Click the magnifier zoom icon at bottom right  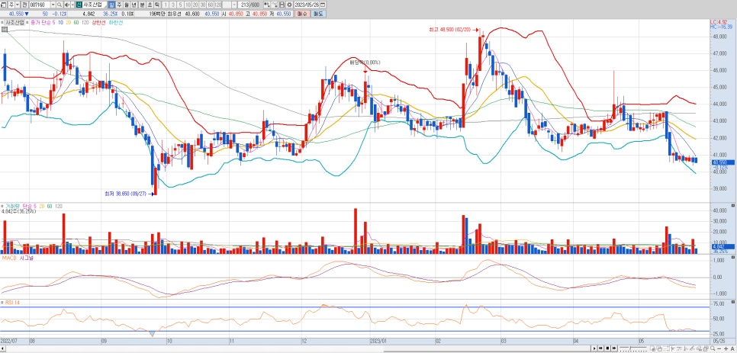click(x=713, y=348)
